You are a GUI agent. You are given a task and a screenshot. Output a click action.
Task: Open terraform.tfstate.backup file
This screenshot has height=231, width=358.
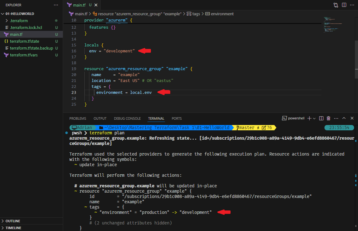coord(31,48)
